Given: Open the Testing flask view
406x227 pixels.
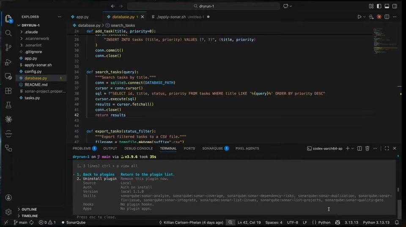Looking at the screenshot, I should (x=8, y=105).
